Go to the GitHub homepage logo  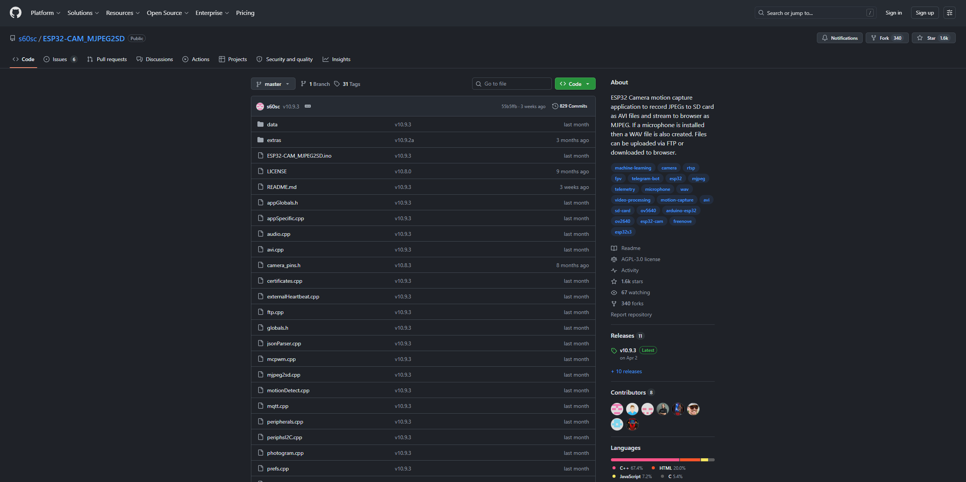(15, 13)
